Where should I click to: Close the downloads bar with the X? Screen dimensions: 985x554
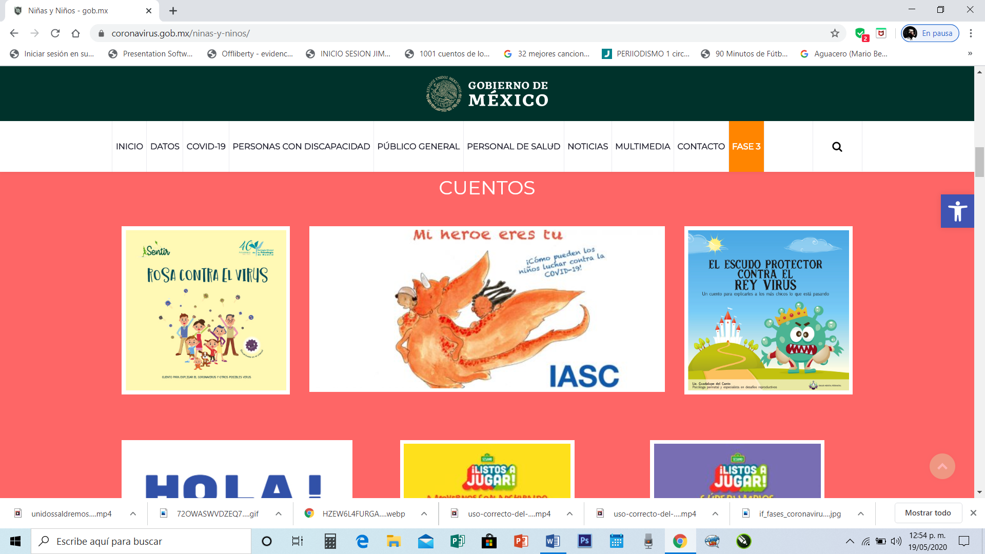pos(973,513)
